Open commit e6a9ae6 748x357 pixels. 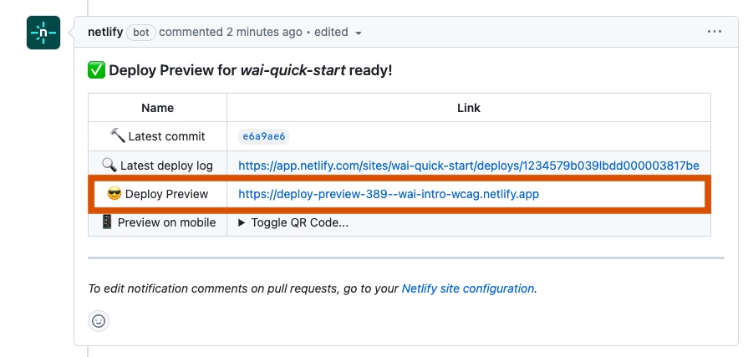pyautogui.click(x=264, y=136)
